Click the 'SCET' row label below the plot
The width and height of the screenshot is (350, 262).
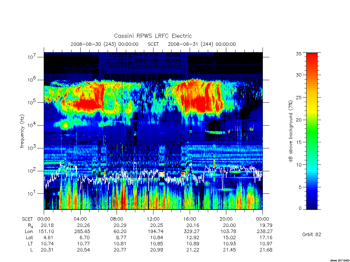pos(27,219)
